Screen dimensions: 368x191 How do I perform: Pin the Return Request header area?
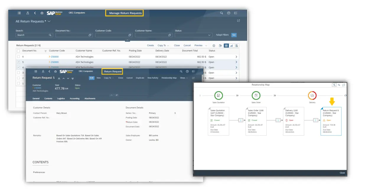117,95
